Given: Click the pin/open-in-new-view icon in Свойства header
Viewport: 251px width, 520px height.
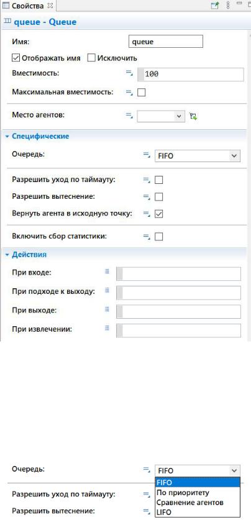Looking at the screenshot, I should tap(215, 6).
